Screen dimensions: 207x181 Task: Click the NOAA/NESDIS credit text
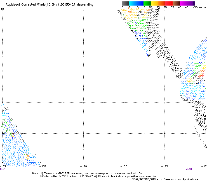point(165,179)
